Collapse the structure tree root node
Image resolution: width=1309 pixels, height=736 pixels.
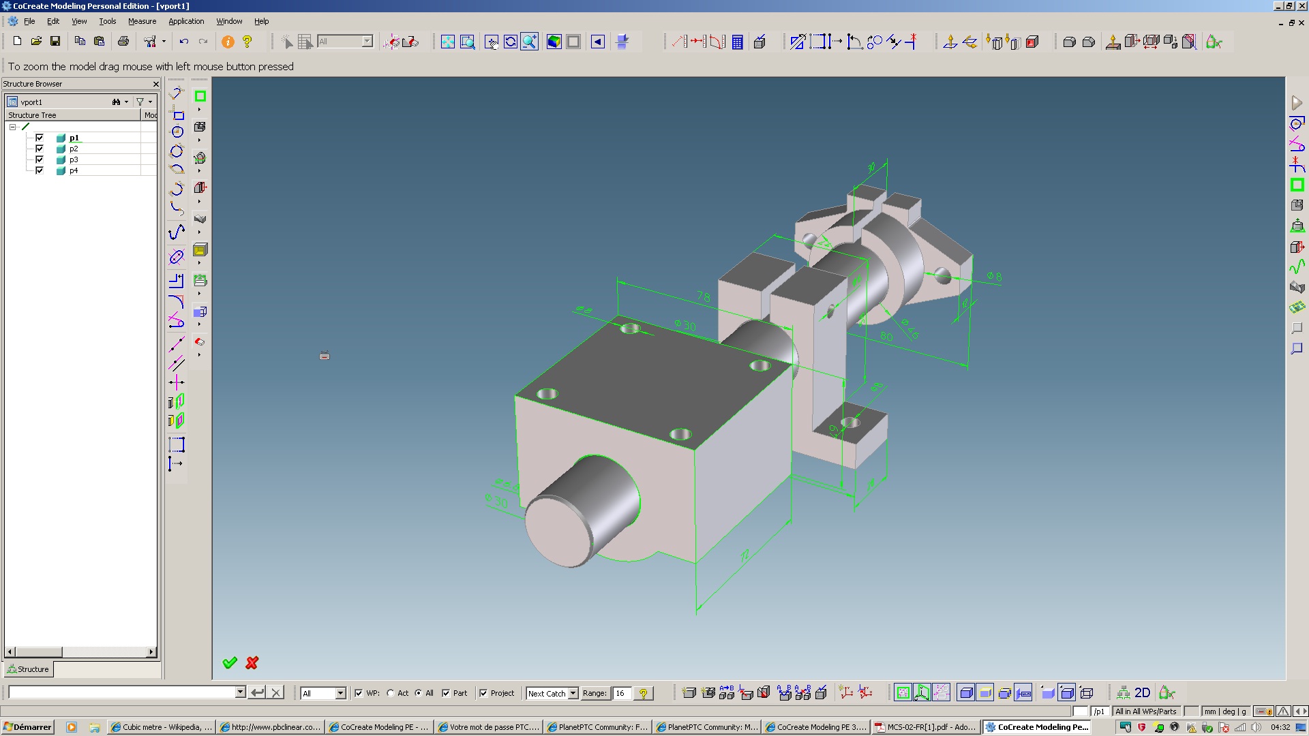click(x=12, y=127)
